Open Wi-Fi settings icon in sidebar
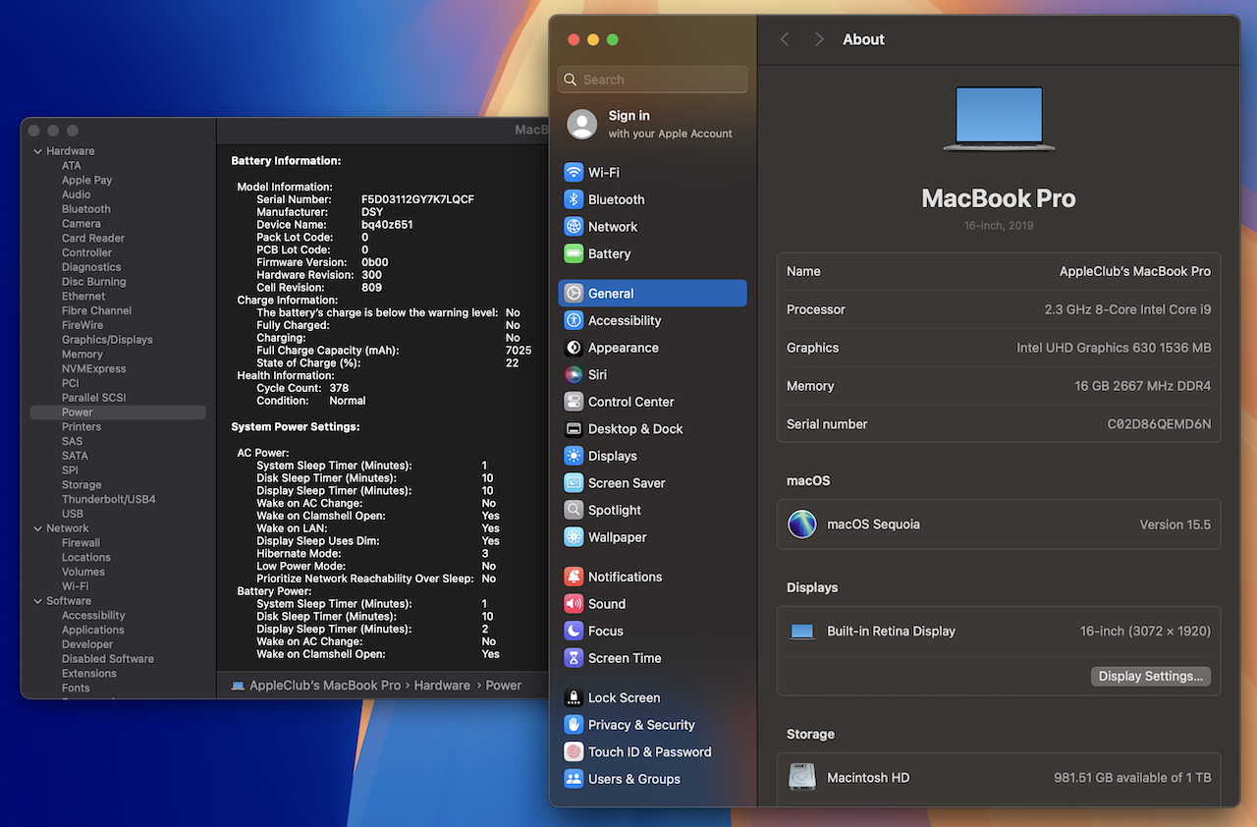 click(x=574, y=172)
